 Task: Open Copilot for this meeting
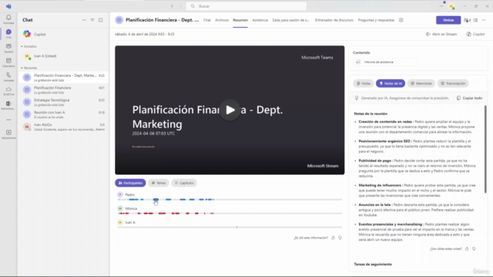click(x=475, y=34)
